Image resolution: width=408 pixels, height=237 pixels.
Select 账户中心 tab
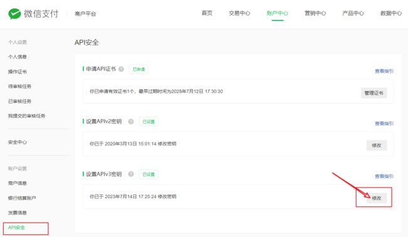[x=277, y=13]
